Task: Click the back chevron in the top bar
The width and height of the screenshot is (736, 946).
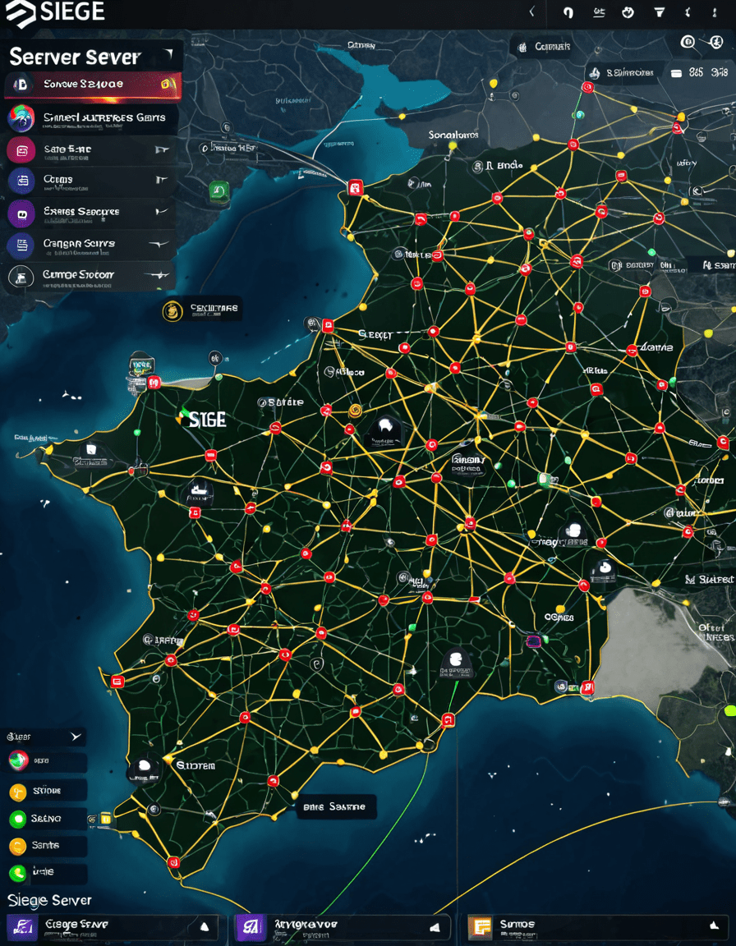Action: (531, 12)
